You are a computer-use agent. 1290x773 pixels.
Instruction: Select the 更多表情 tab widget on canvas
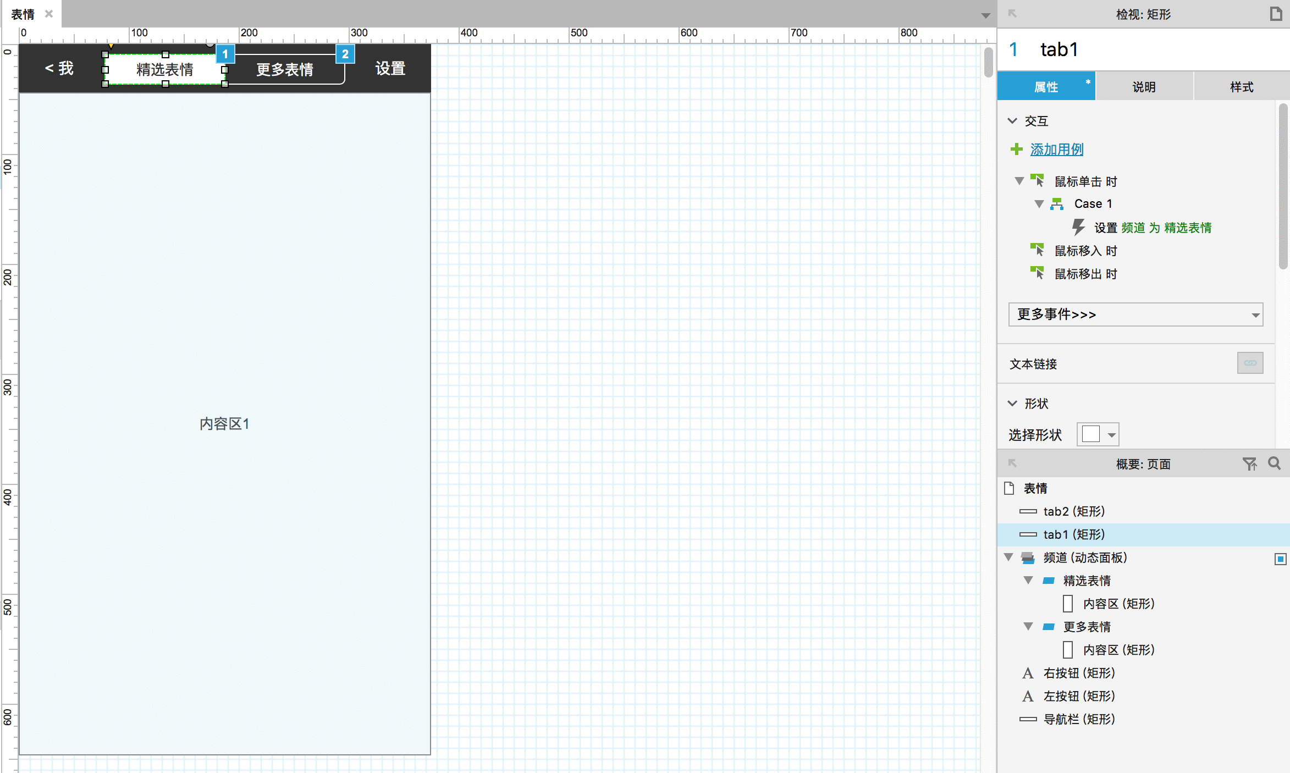(x=285, y=69)
